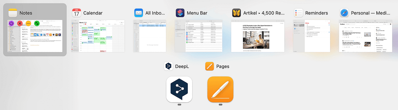This screenshot has width=398, height=110.
Task: Click the yellow minimize button on Notes thumbnail
Action: 29,24
